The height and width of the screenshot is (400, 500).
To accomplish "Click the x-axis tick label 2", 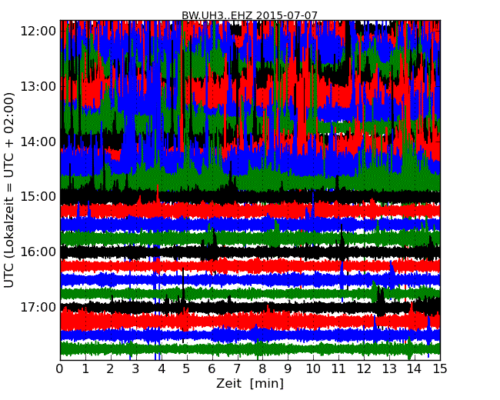I will point(110,369).
